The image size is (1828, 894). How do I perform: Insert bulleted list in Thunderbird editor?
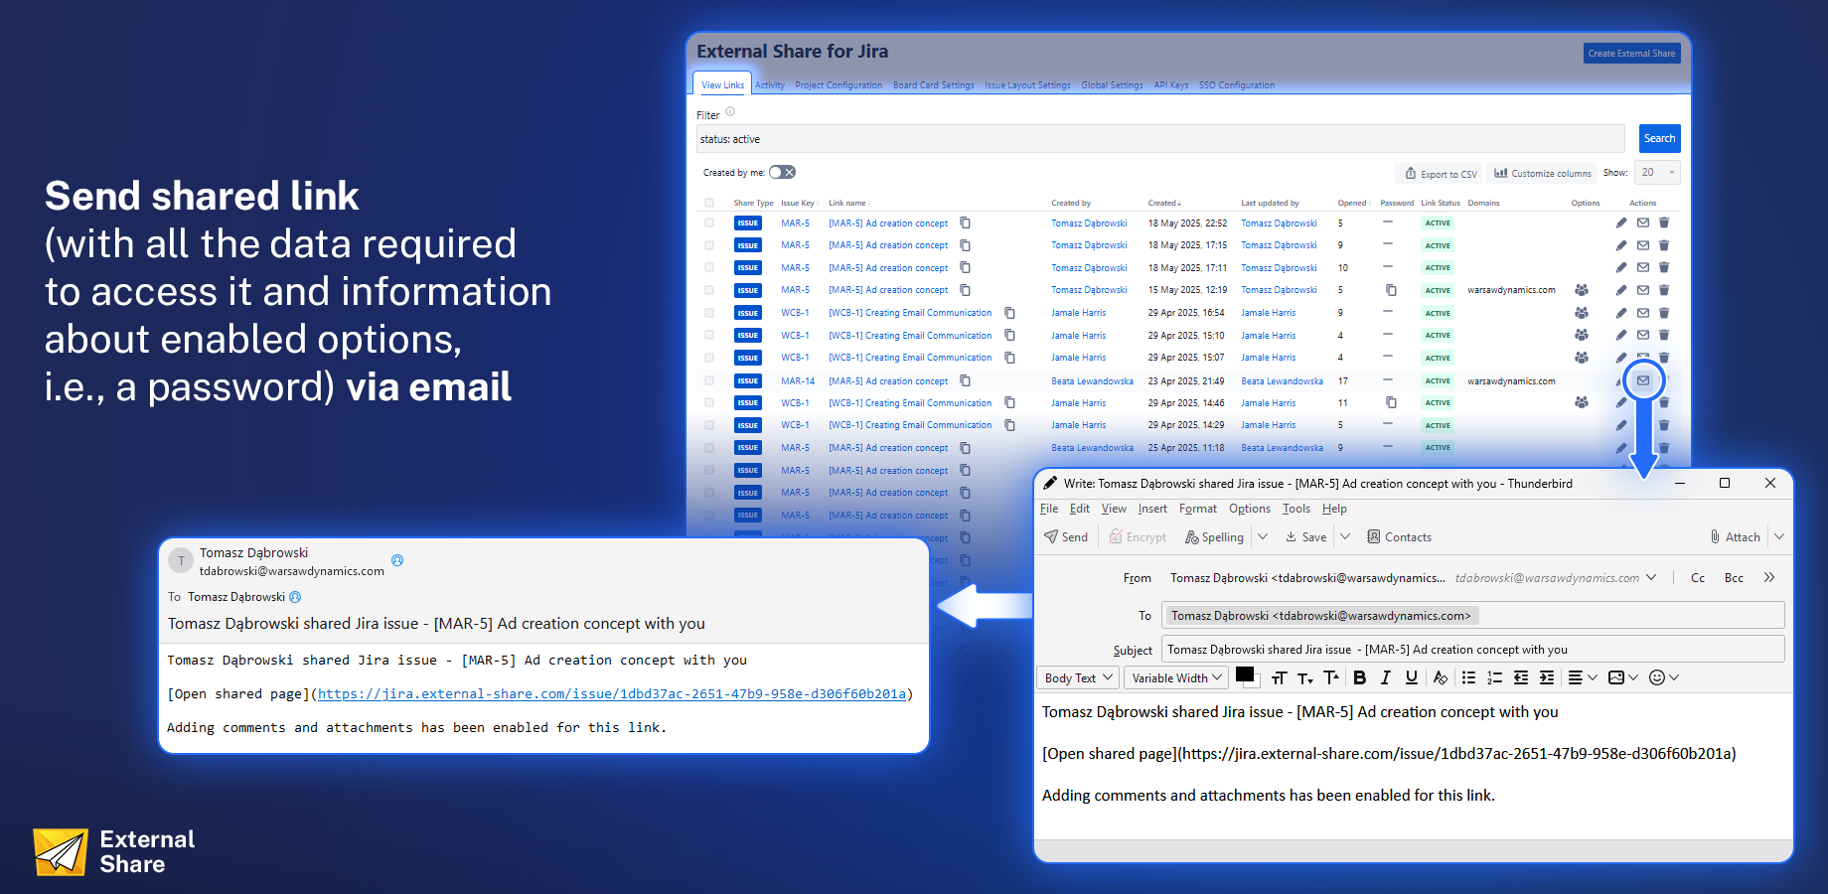pyautogui.click(x=1468, y=677)
